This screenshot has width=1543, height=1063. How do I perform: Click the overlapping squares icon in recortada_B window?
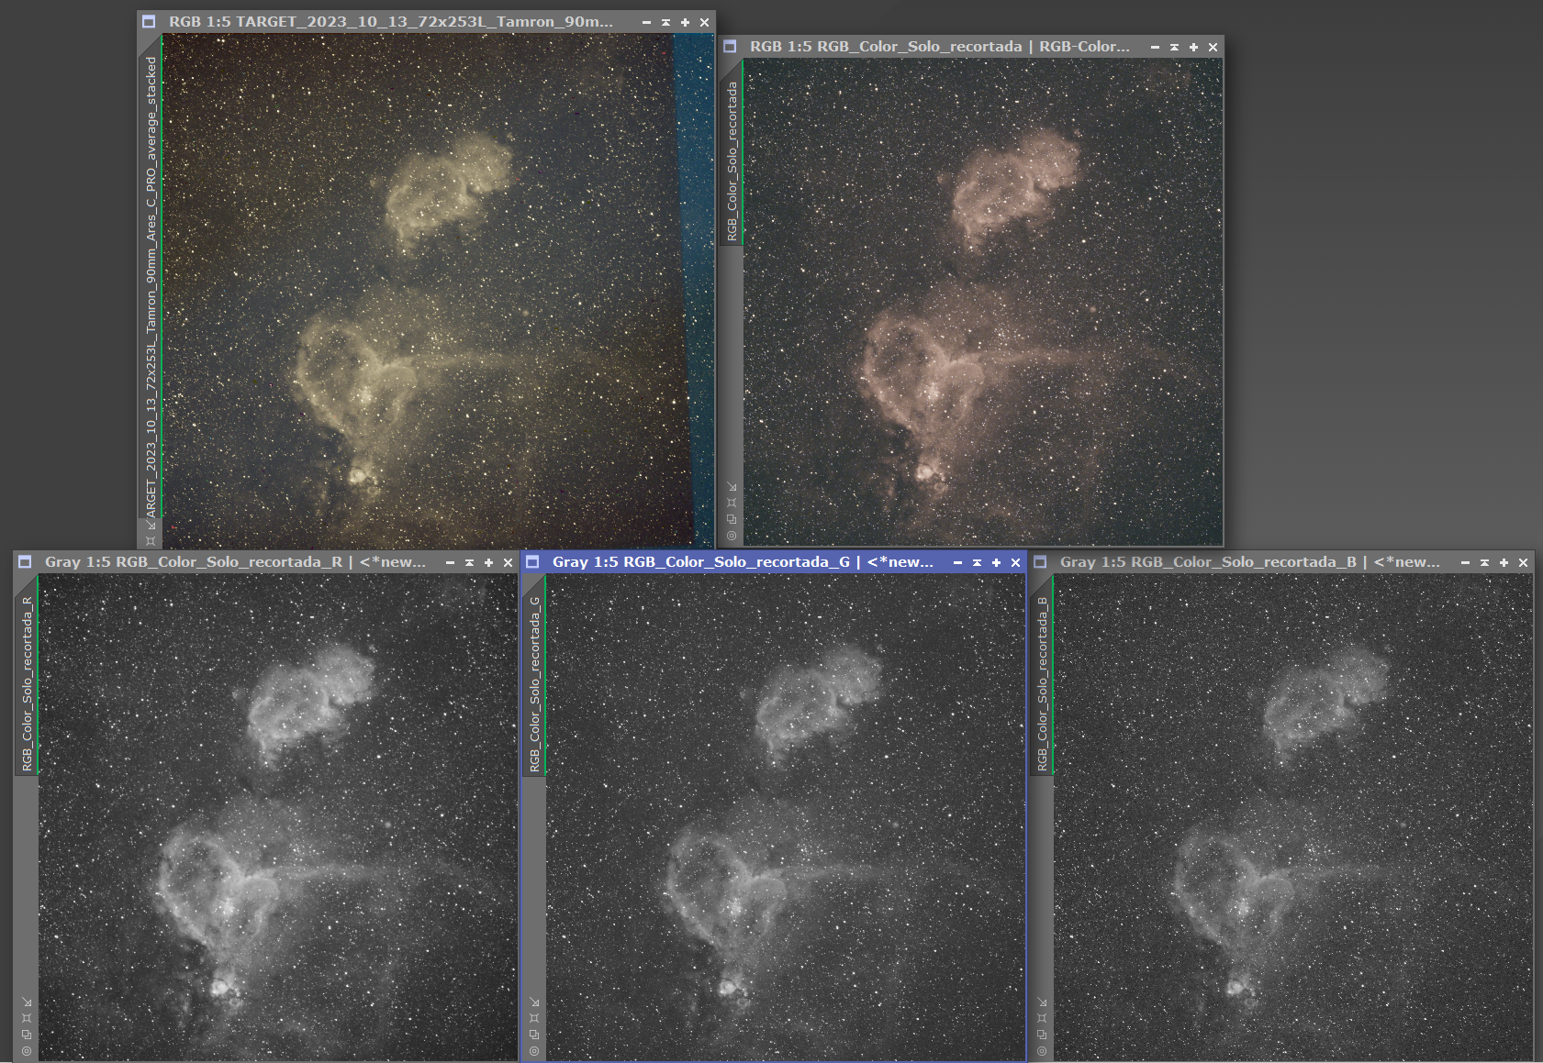(1042, 1035)
